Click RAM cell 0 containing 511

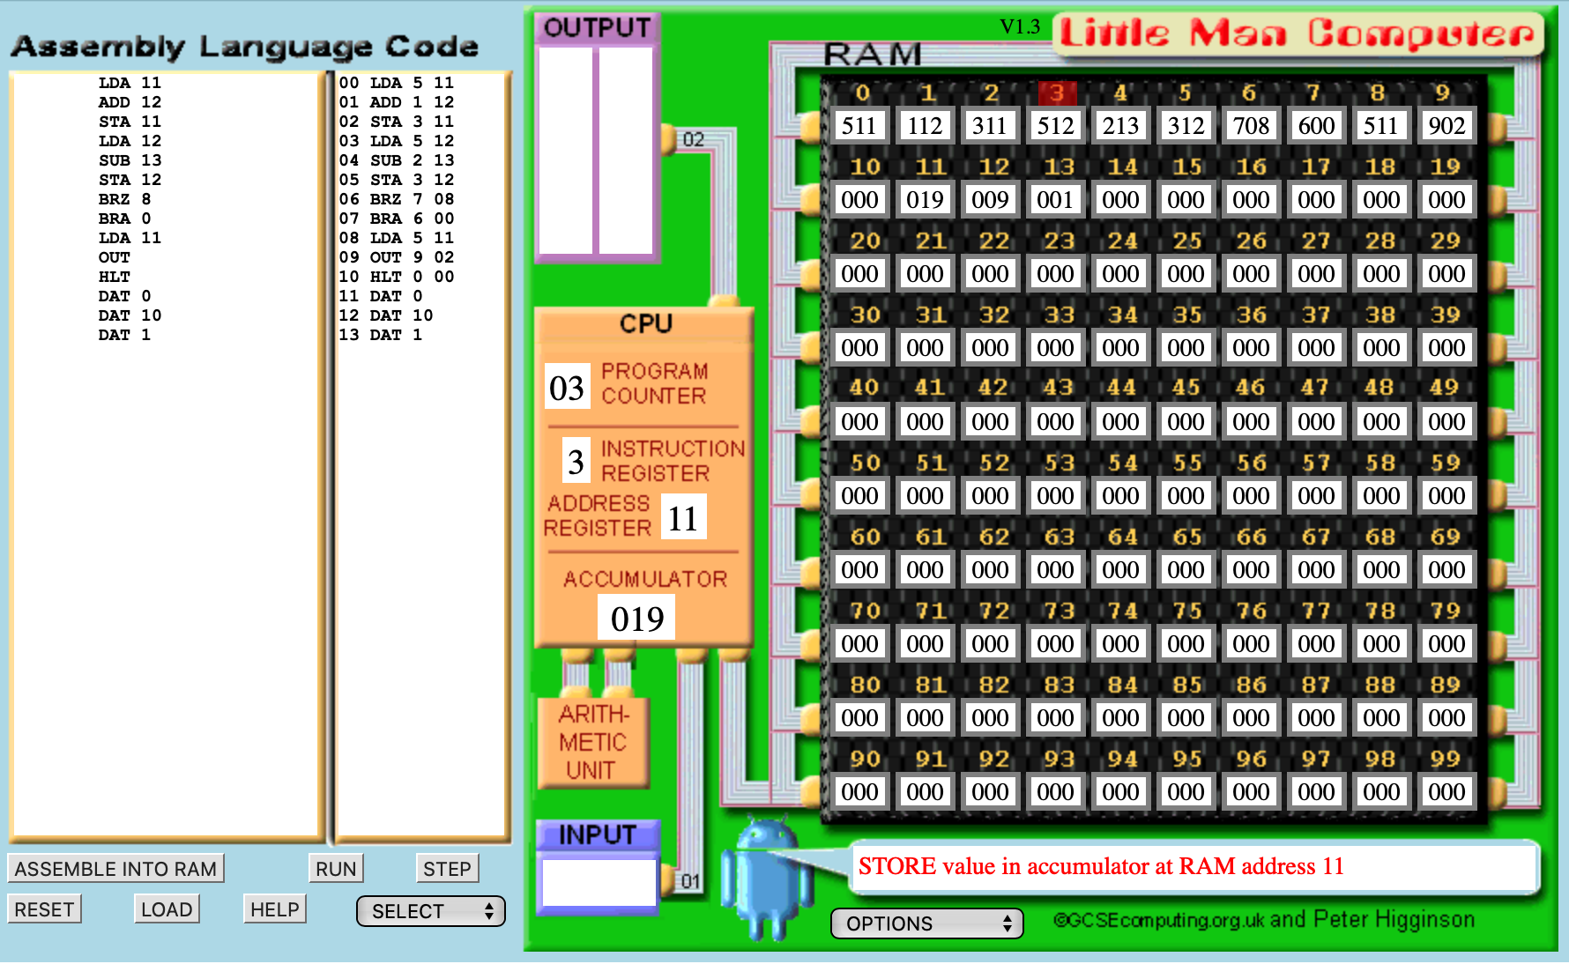point(859,126)
